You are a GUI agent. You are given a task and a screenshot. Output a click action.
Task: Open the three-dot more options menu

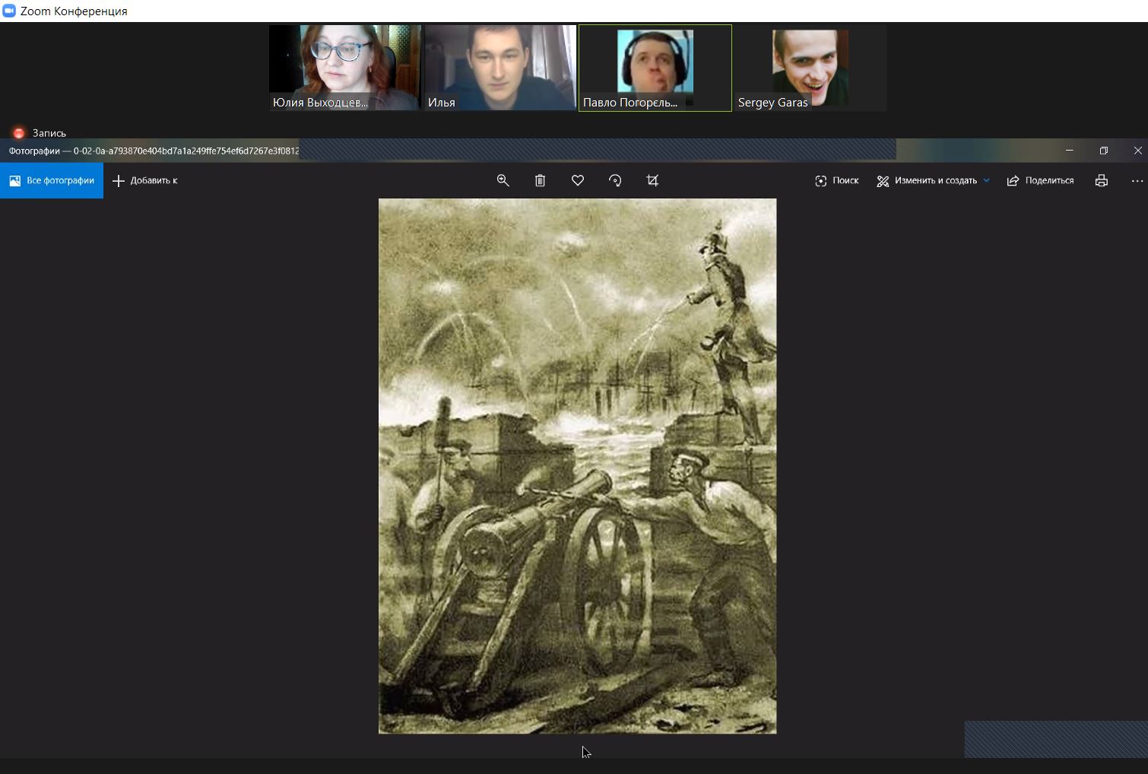[1137, 181]
